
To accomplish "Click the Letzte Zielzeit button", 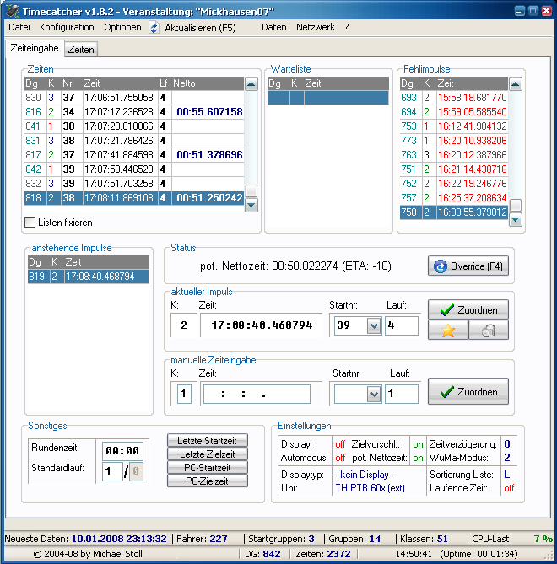I will pos(208,454).
